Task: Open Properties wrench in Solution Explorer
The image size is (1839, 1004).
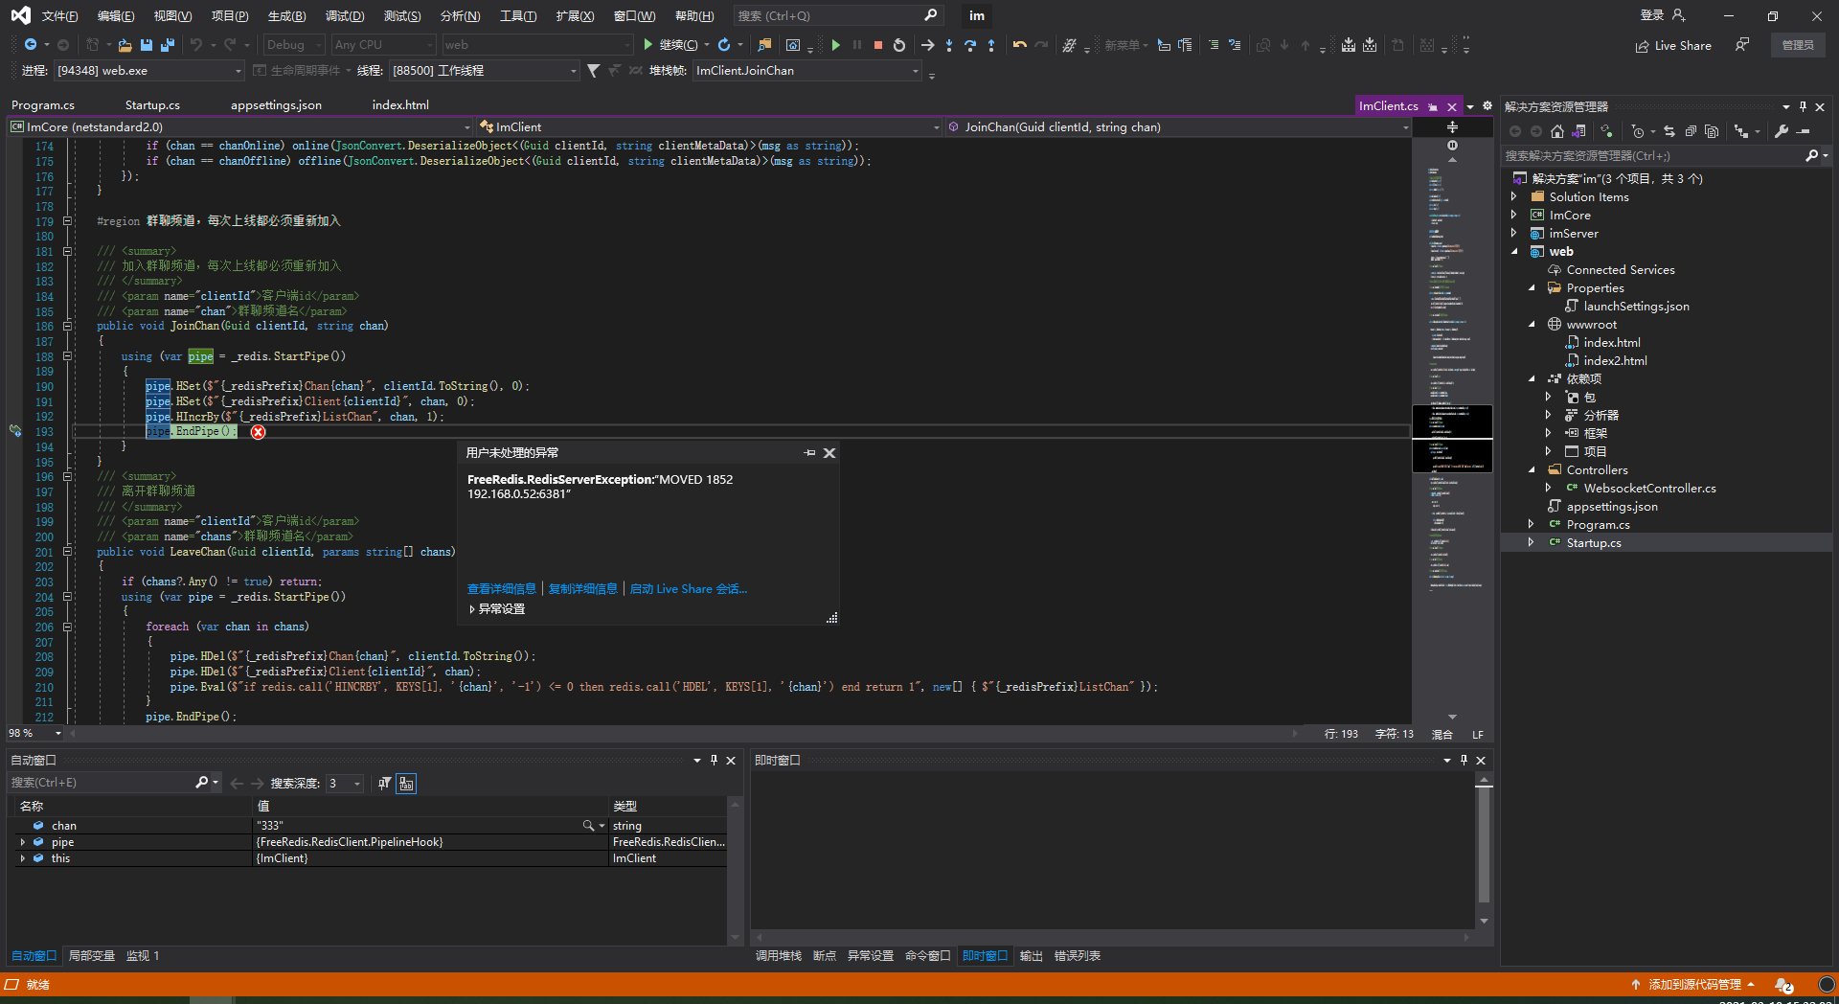Action: (1781, 131)
